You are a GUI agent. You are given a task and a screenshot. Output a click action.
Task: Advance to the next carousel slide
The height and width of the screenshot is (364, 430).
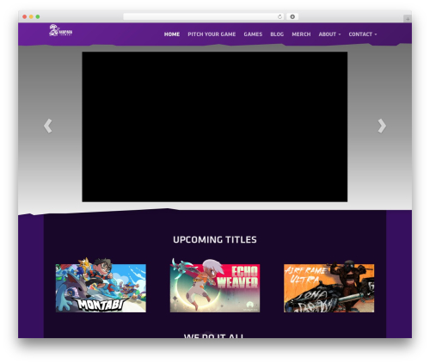click(382, 126)
